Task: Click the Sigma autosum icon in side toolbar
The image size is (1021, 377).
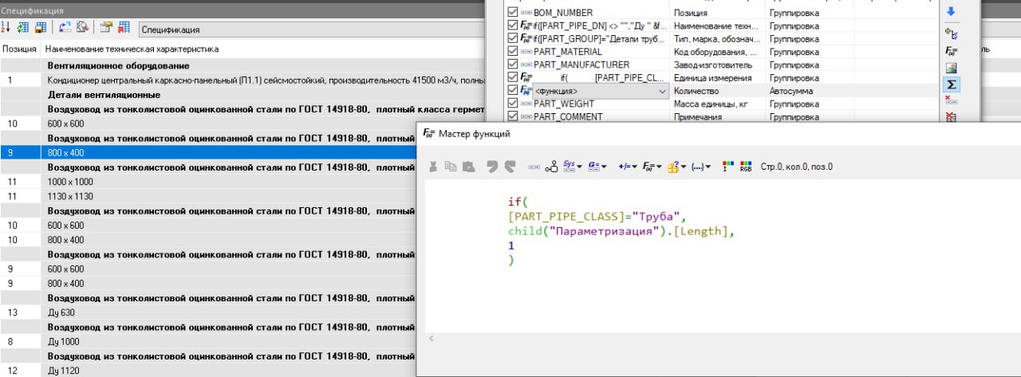Action: (x=950, y=84)
